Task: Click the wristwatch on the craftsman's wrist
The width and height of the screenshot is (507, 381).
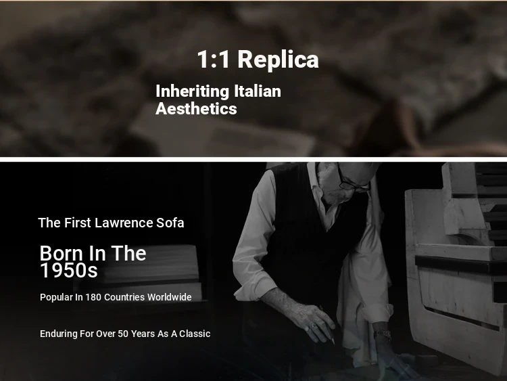Action: pos(383,334)
